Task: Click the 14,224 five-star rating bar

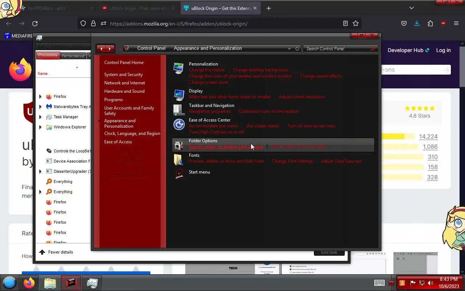Action: 398,136
